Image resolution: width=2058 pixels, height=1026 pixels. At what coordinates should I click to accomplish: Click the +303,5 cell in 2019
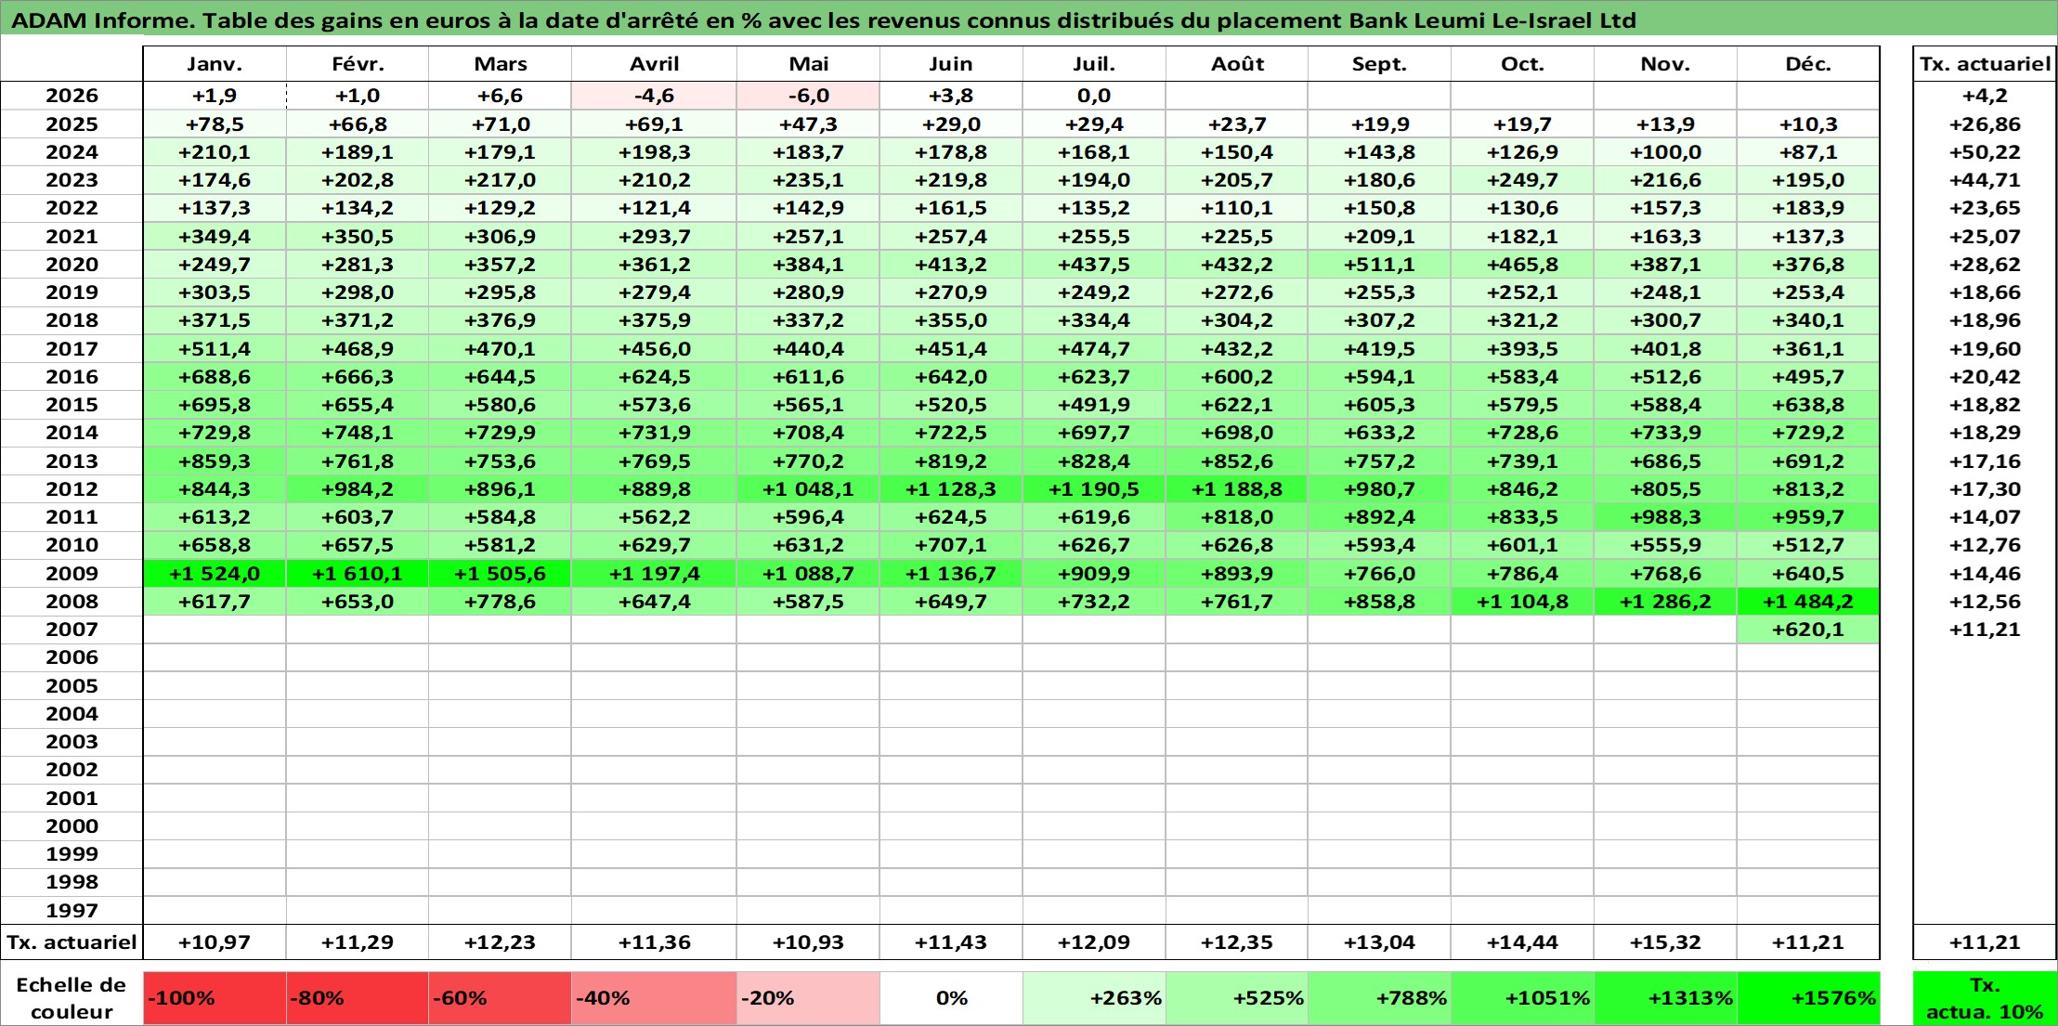click(215, 292)
